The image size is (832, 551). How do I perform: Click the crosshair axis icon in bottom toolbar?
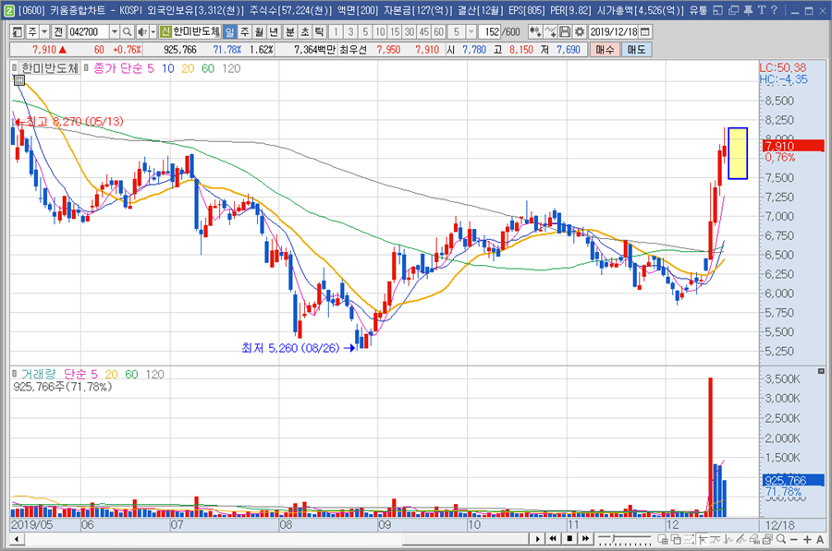[x=703, y=539]
